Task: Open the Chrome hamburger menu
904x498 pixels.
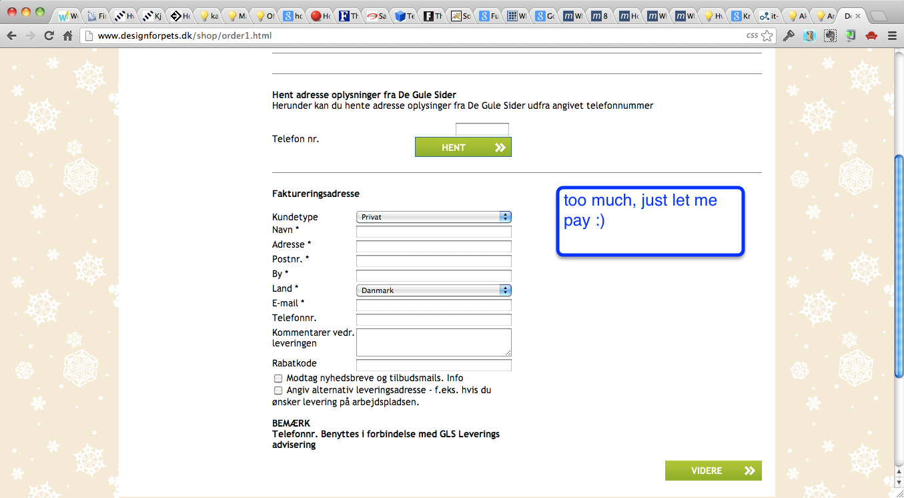Action: tap(892, 36)
